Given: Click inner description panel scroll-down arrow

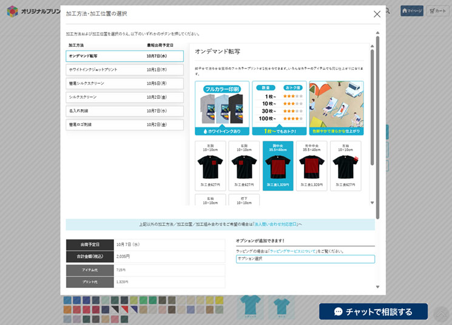Looking at the screenshot, I should [372, 203].
